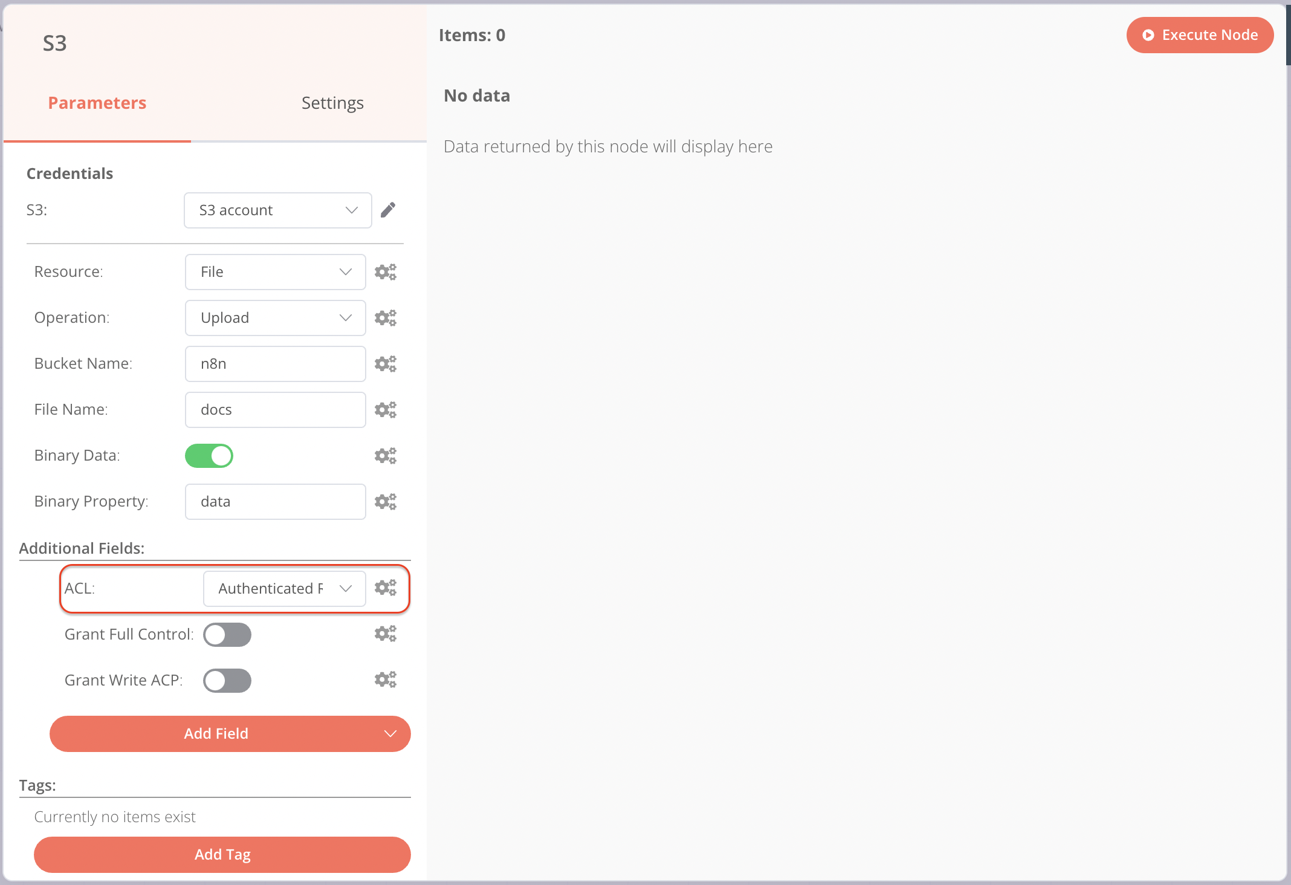
Task: Open the Bucket Name options gear
Action: [x=386, y=363]
